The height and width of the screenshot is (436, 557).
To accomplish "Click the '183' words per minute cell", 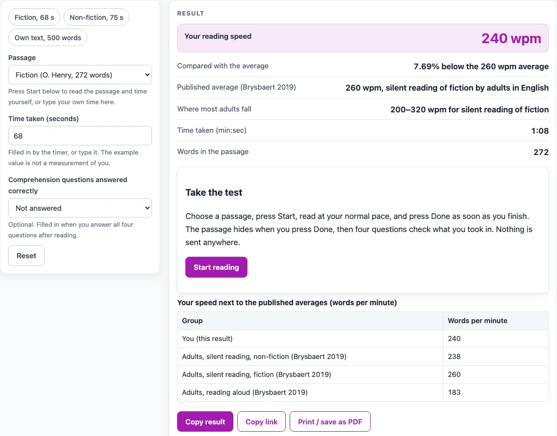I will [495, 392].
